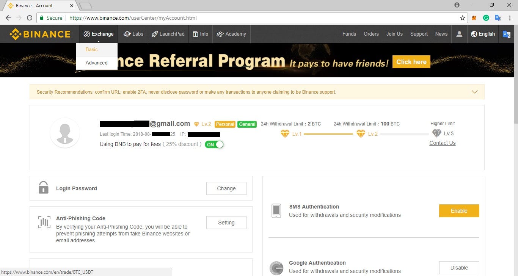Toggle BNB fee payment switch off
The image size is (518, 276).
[x=214, y=144]
